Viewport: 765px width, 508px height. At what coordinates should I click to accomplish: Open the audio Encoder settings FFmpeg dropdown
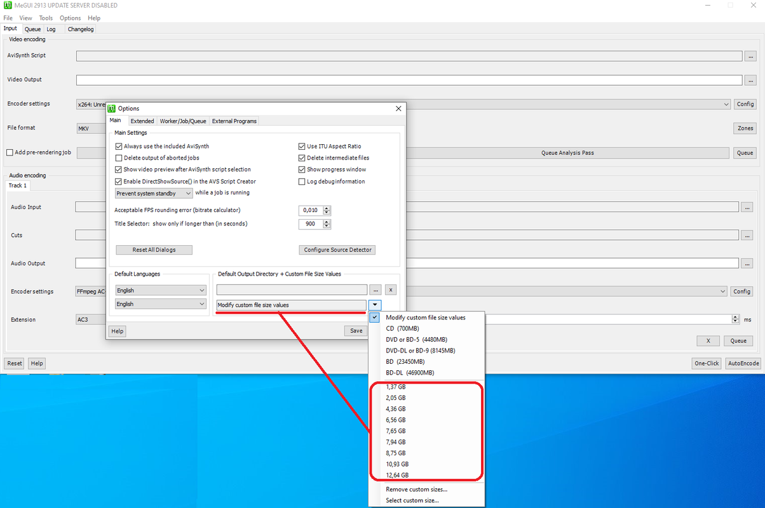pyautogui.click(x=400, y=291)
